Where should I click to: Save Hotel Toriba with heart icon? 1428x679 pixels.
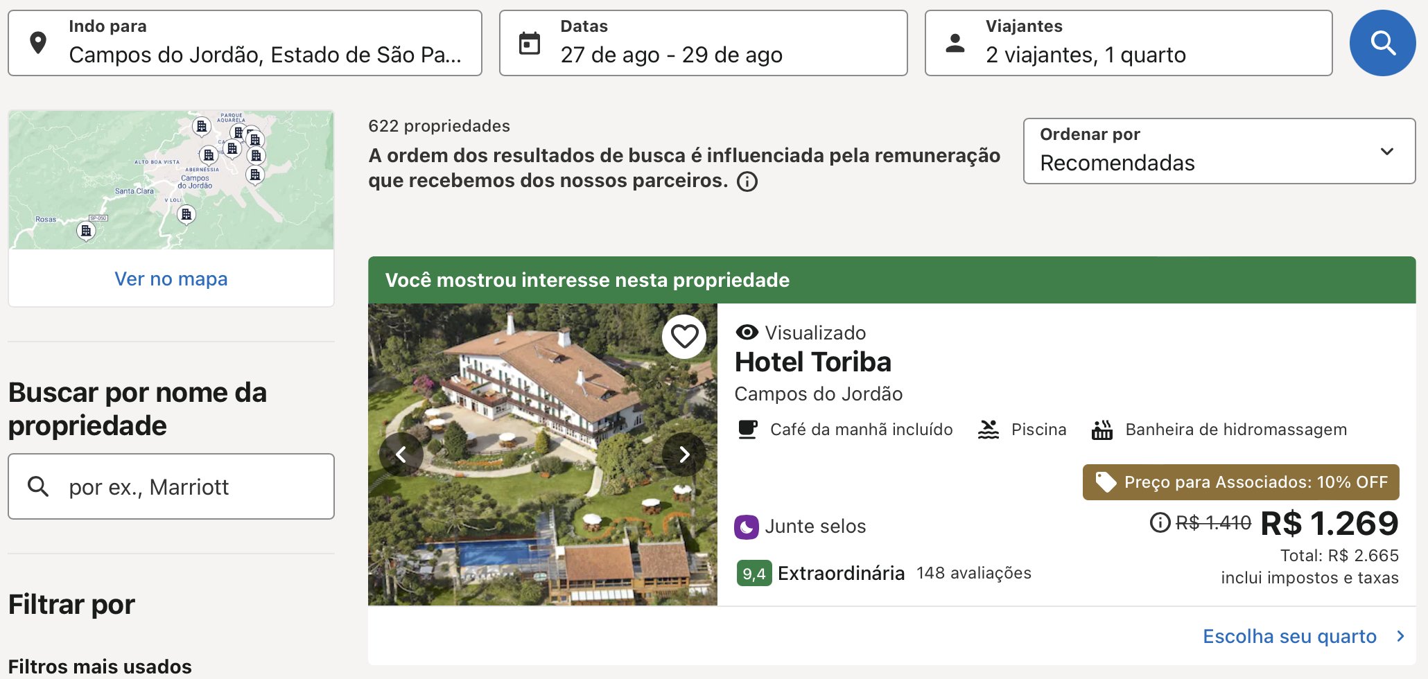(x=684, y=337)
